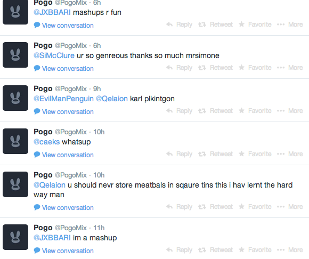Retweet the 'mashups r fun' tweet

215,25
